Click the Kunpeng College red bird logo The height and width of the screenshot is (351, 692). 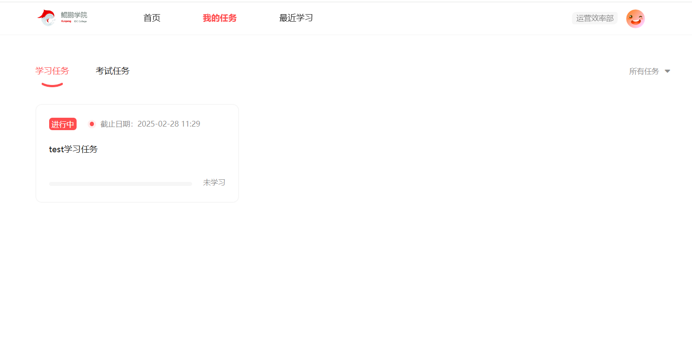(x=46, y=18)
